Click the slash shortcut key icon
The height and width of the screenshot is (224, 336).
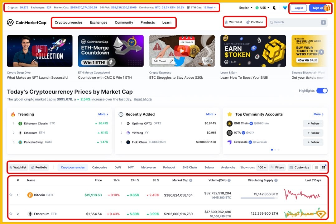pos(323,22)
